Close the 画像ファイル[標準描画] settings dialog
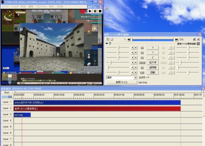Viewport: 205px width, 146px height. point(200,34)
